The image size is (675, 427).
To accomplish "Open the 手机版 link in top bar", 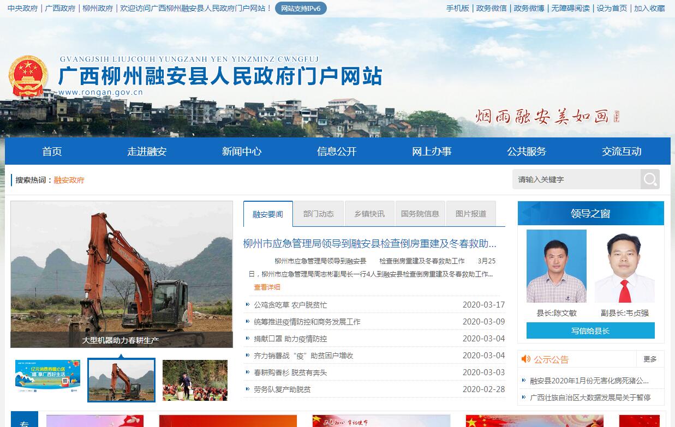I will tap(457, 8).
